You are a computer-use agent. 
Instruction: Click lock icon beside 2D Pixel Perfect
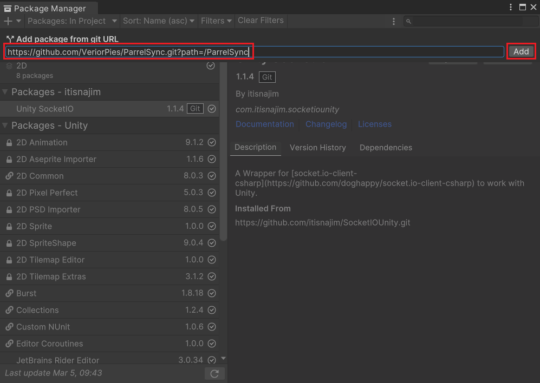click(x=9, y=193)
